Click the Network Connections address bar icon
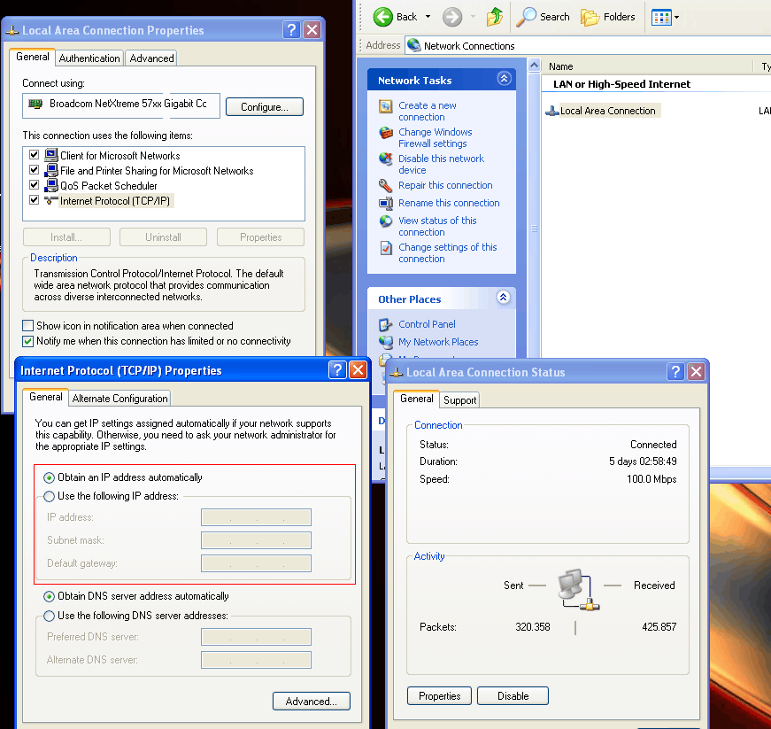Screen dimensions: 771x729 tap(414, 46)
